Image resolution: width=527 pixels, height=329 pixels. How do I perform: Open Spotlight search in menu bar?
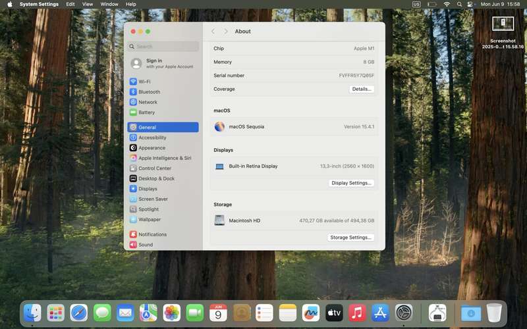459,5
